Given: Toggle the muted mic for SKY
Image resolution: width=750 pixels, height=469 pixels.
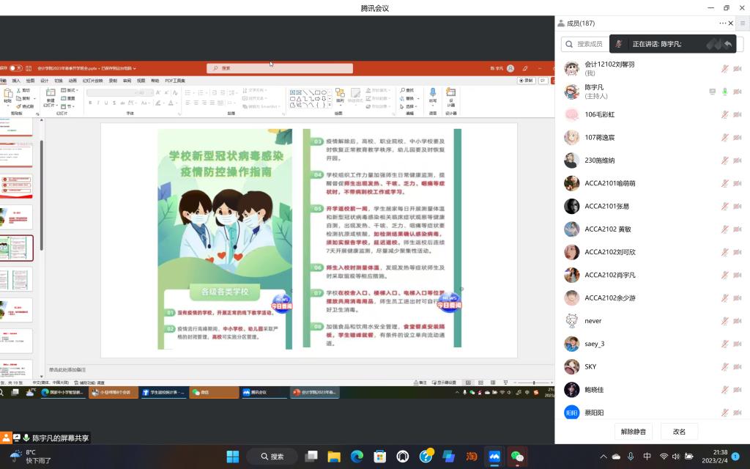Looking at the screenshot, I should click(724, 366).
